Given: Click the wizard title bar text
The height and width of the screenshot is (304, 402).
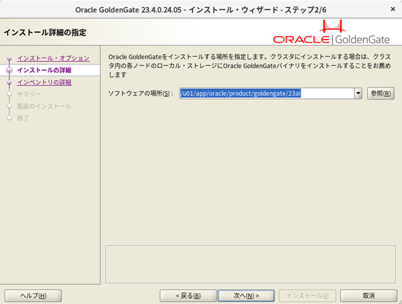Looking at the screenshot, I should point(201,10).
